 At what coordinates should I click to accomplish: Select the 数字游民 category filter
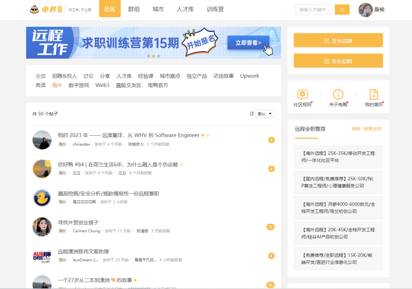pos(79,85)
